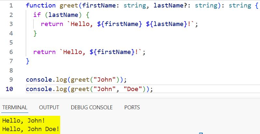Click the 'greet' function name in its declaration

(69, 6)
